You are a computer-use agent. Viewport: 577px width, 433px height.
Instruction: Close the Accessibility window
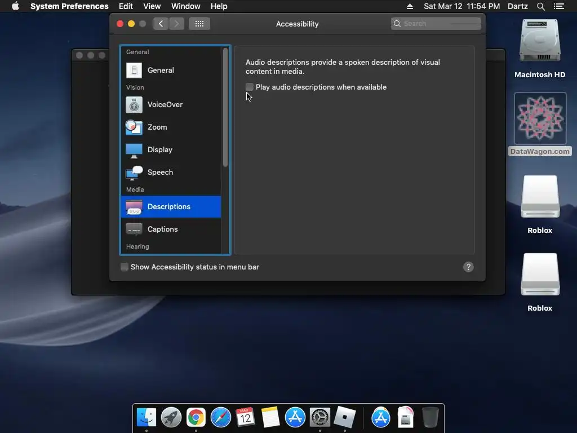120,24
